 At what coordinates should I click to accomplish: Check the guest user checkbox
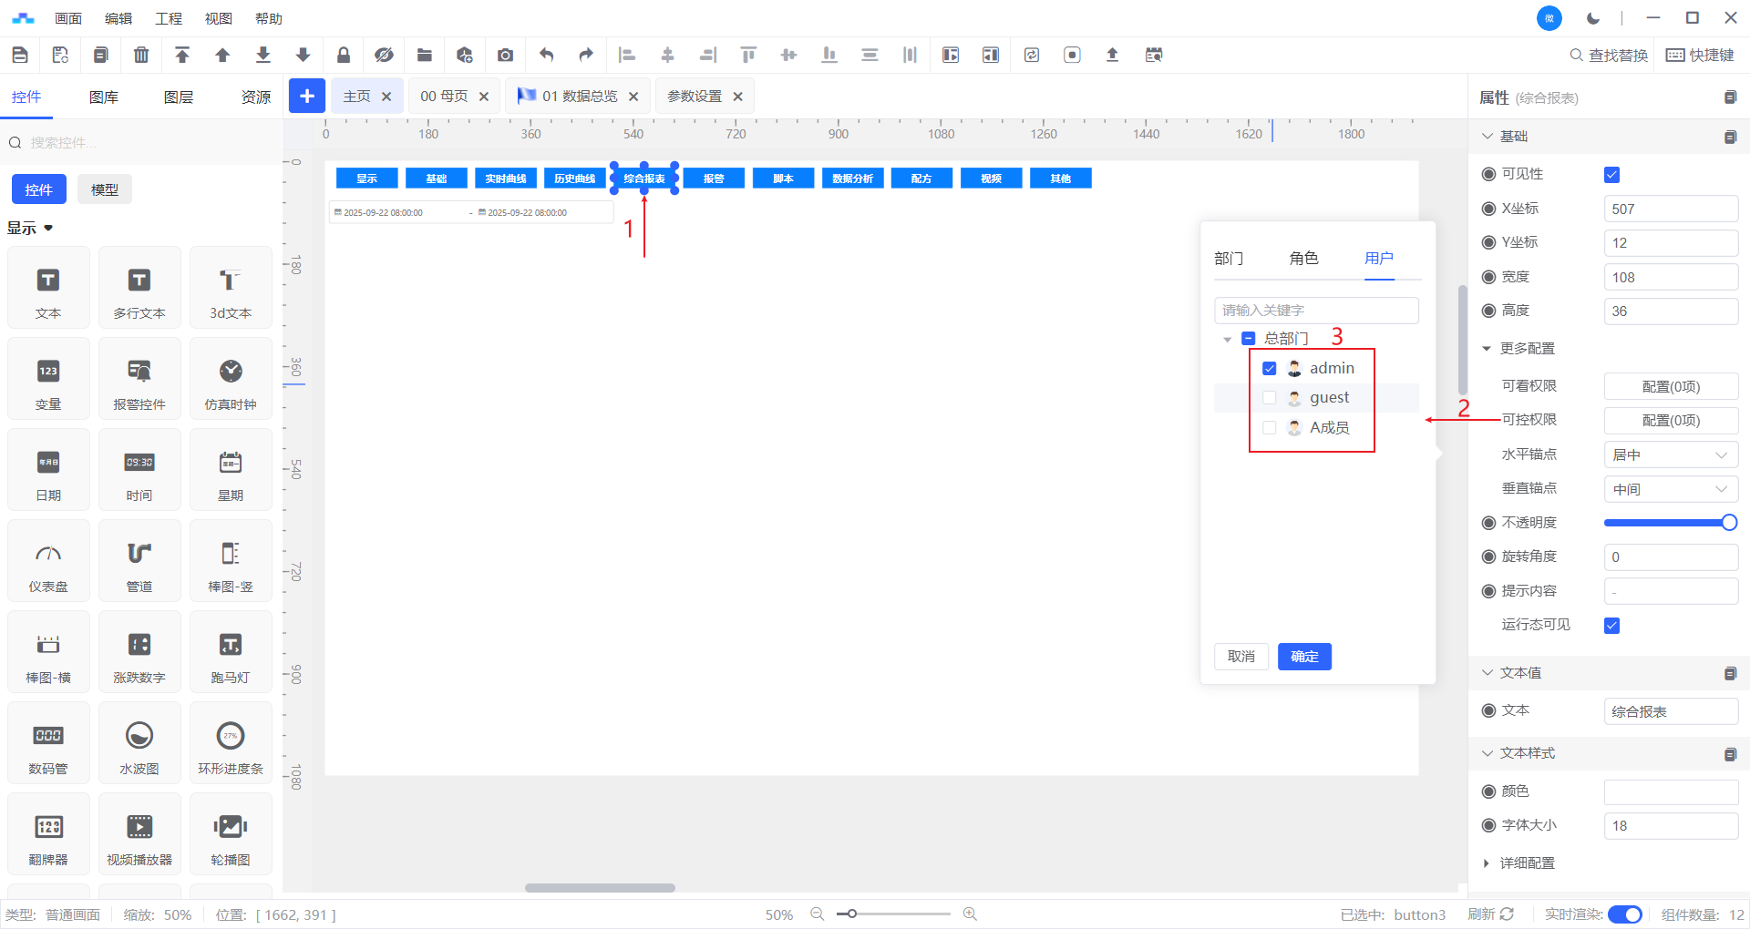point(1269,398)
